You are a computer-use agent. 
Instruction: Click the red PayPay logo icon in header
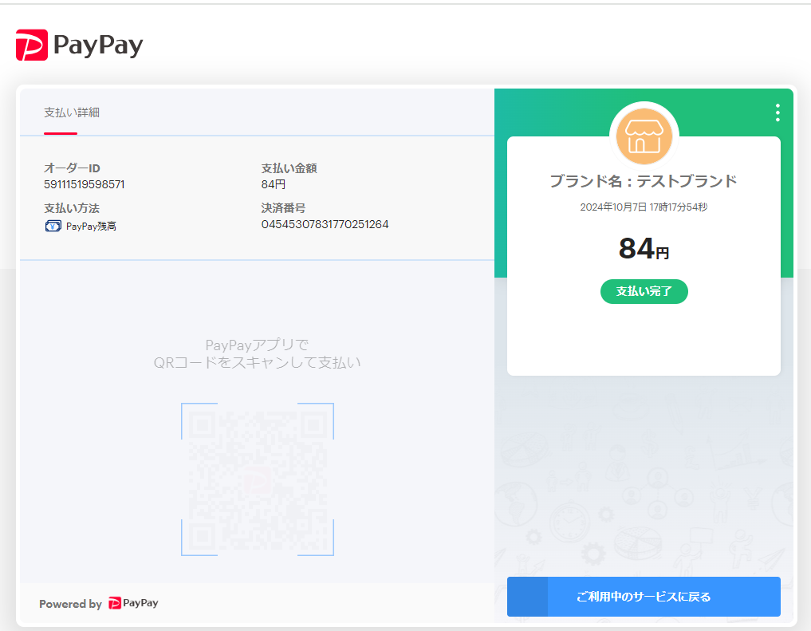pos(32,45)
